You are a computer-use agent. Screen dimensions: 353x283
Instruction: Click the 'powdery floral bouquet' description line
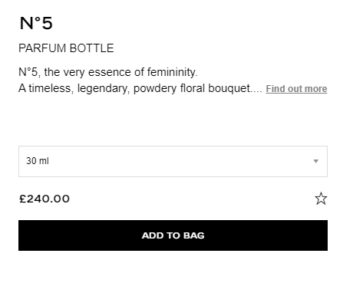(x=140, y=88)
